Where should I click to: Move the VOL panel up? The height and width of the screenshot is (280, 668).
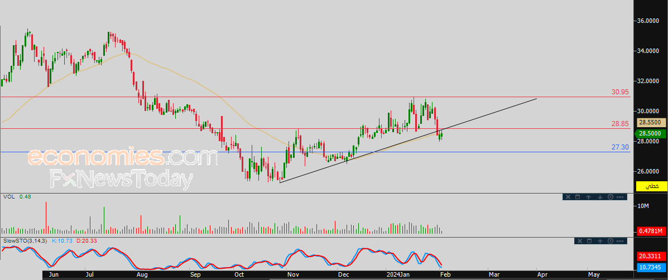(588, 197)
